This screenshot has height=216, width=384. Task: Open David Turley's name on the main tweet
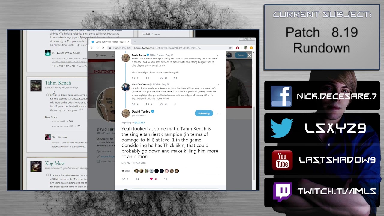click(141, 111)
